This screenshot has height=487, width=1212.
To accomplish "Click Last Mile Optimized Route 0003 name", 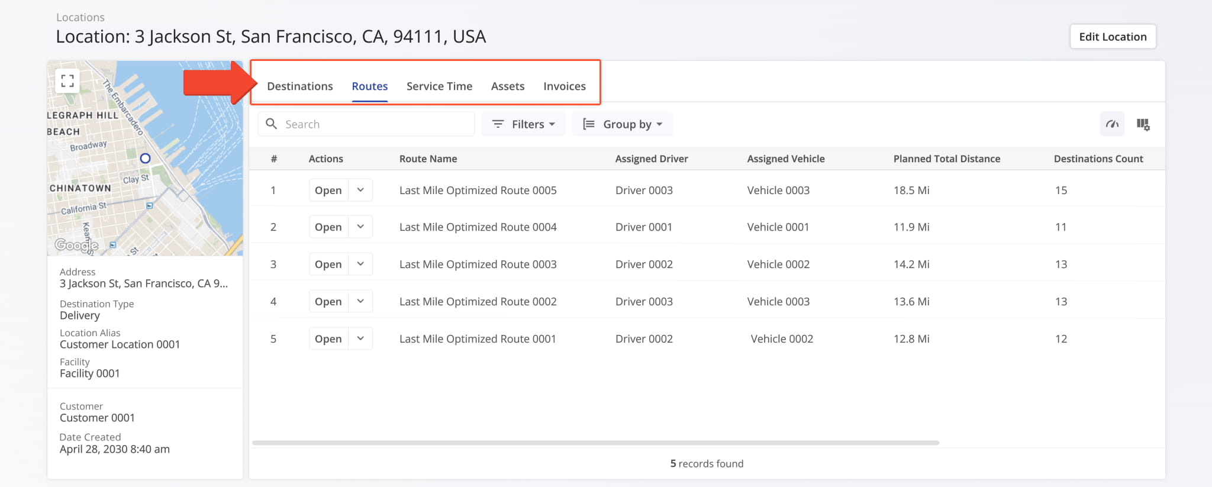I will pyautogui.click(x=478, y=264).
